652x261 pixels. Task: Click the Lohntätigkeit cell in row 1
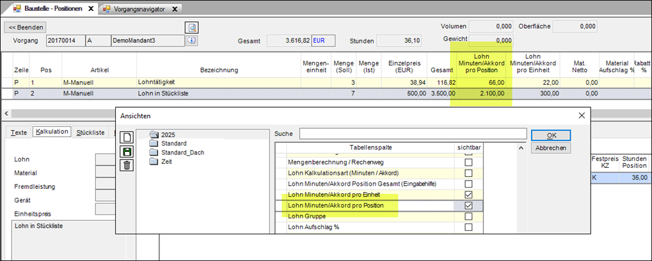(x=219, y=82)
